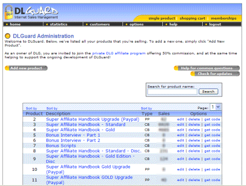Delete product 10
This screenshot has height=186, width=246.
pos(194,169)
